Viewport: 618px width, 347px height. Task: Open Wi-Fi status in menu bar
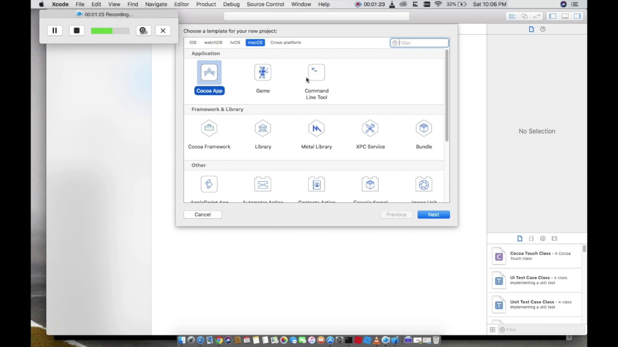[438, 4]
